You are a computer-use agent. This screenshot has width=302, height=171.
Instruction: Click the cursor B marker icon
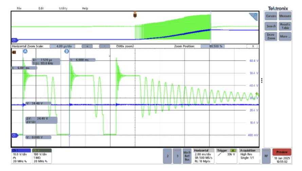click(x=67, y=51)
